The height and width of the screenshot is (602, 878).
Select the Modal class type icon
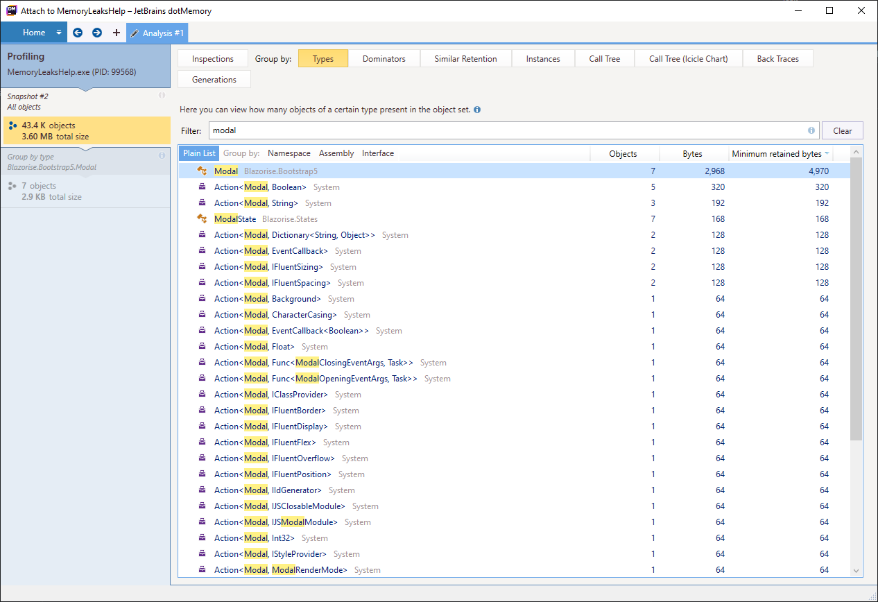point(202,171)
